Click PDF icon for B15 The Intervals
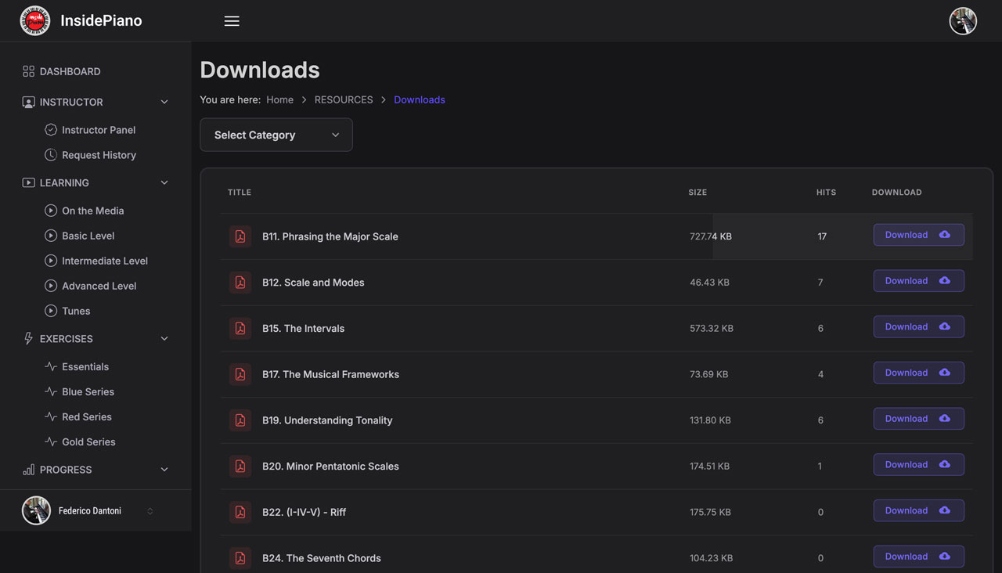 pos(240,329)
